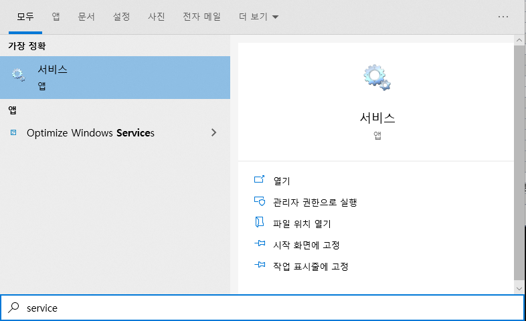Click the gear icon in 서비스 result row

click(19, 75)
